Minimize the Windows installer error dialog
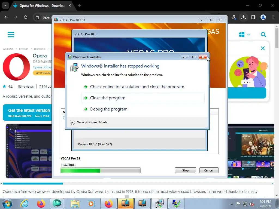Image resolution: width=279 pixels, height=209 pixels. click(x=185, y=57)
